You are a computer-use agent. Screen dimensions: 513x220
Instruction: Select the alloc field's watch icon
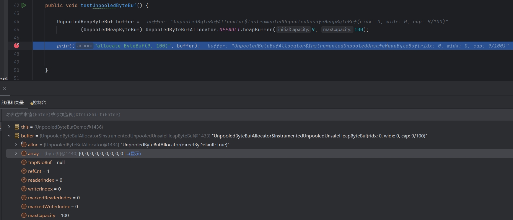(24, 145)
